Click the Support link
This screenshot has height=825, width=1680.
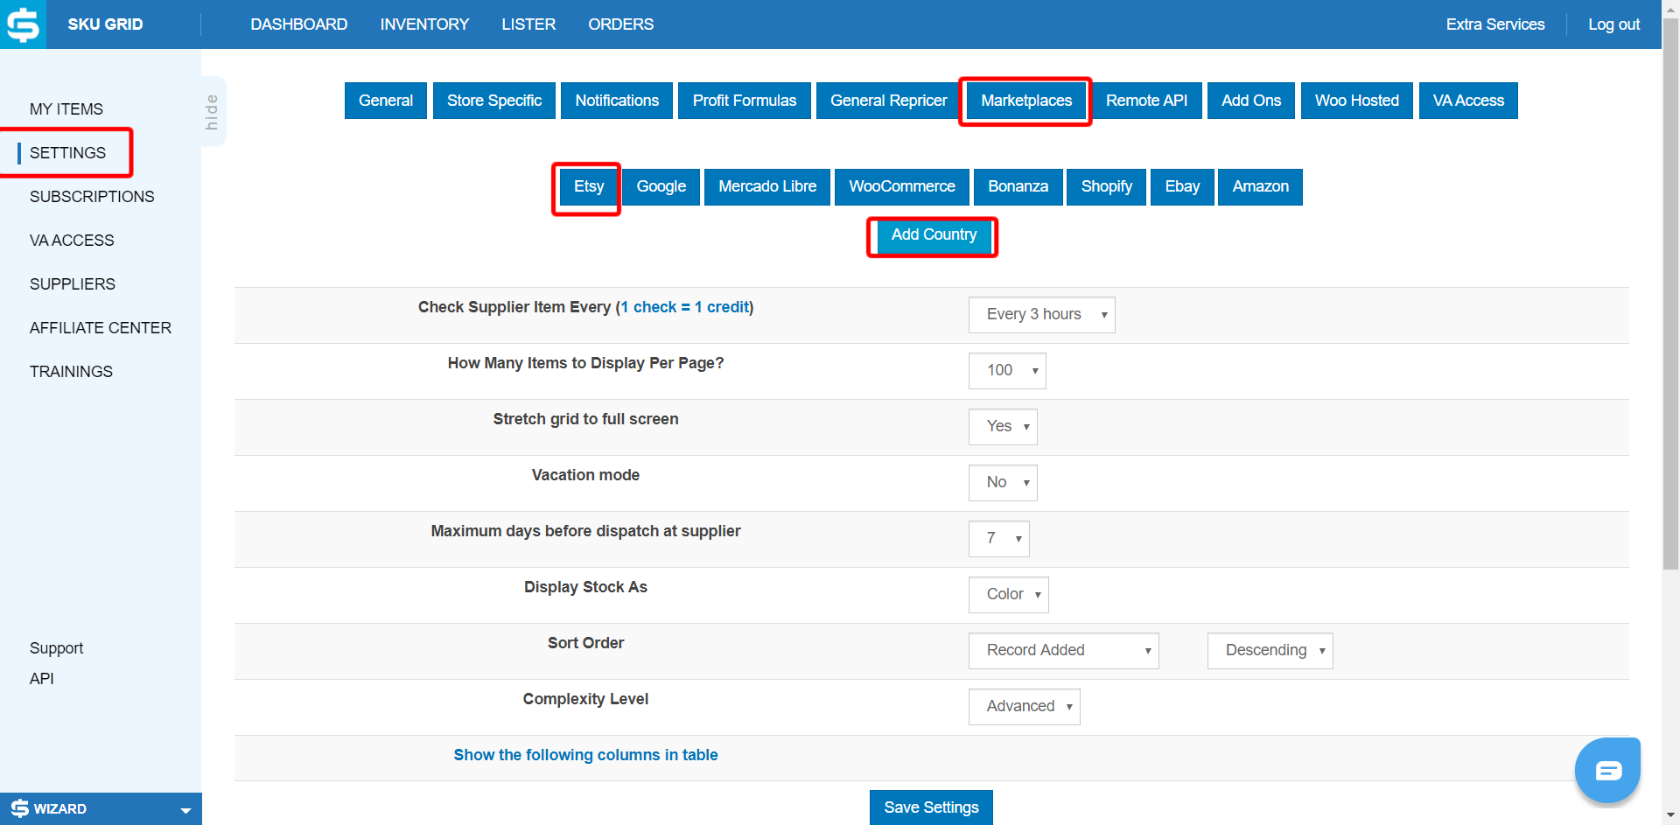point(57,648)
